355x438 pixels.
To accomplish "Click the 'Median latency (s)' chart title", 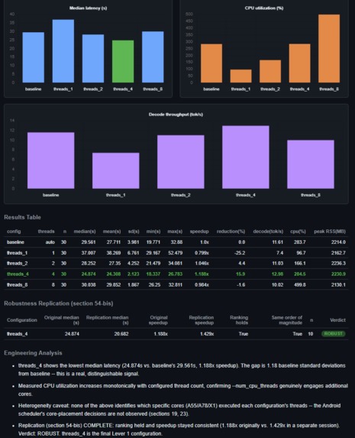I will click(89, 8).
